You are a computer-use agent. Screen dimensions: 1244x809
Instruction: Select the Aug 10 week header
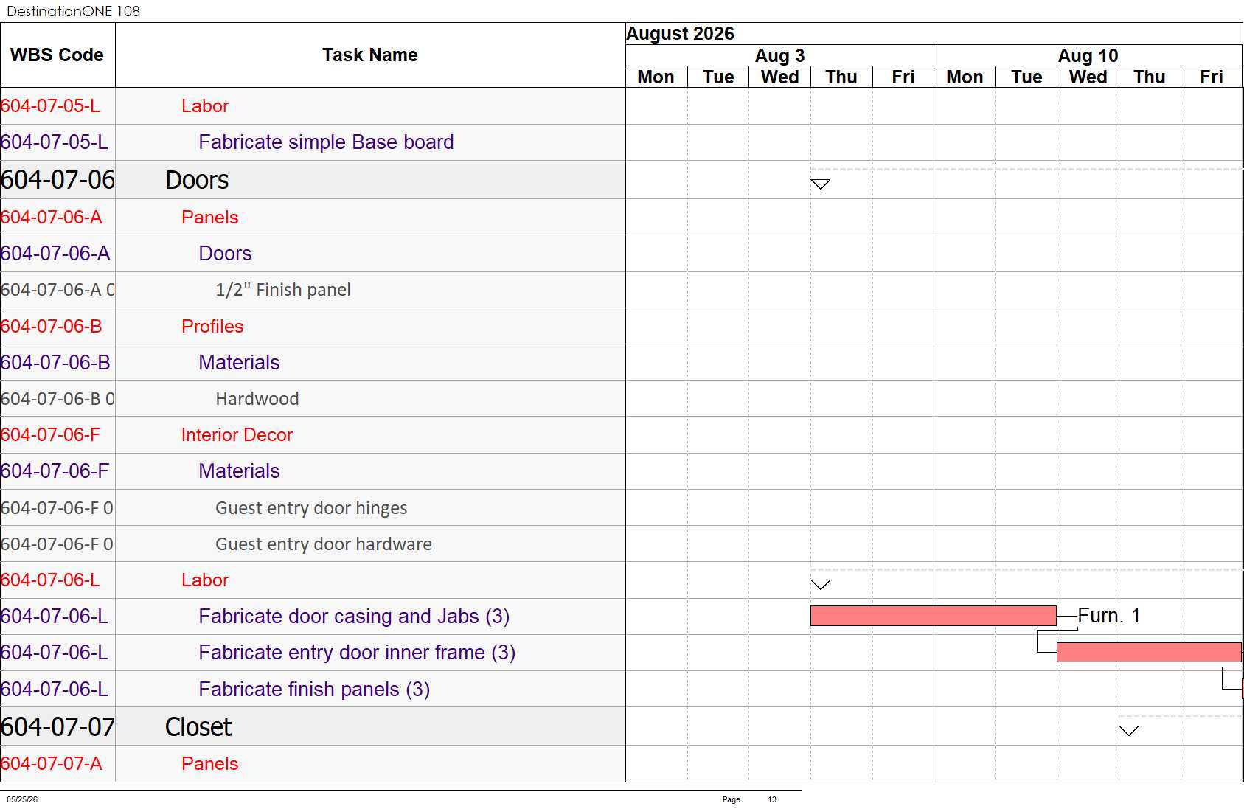[1088, 56]
